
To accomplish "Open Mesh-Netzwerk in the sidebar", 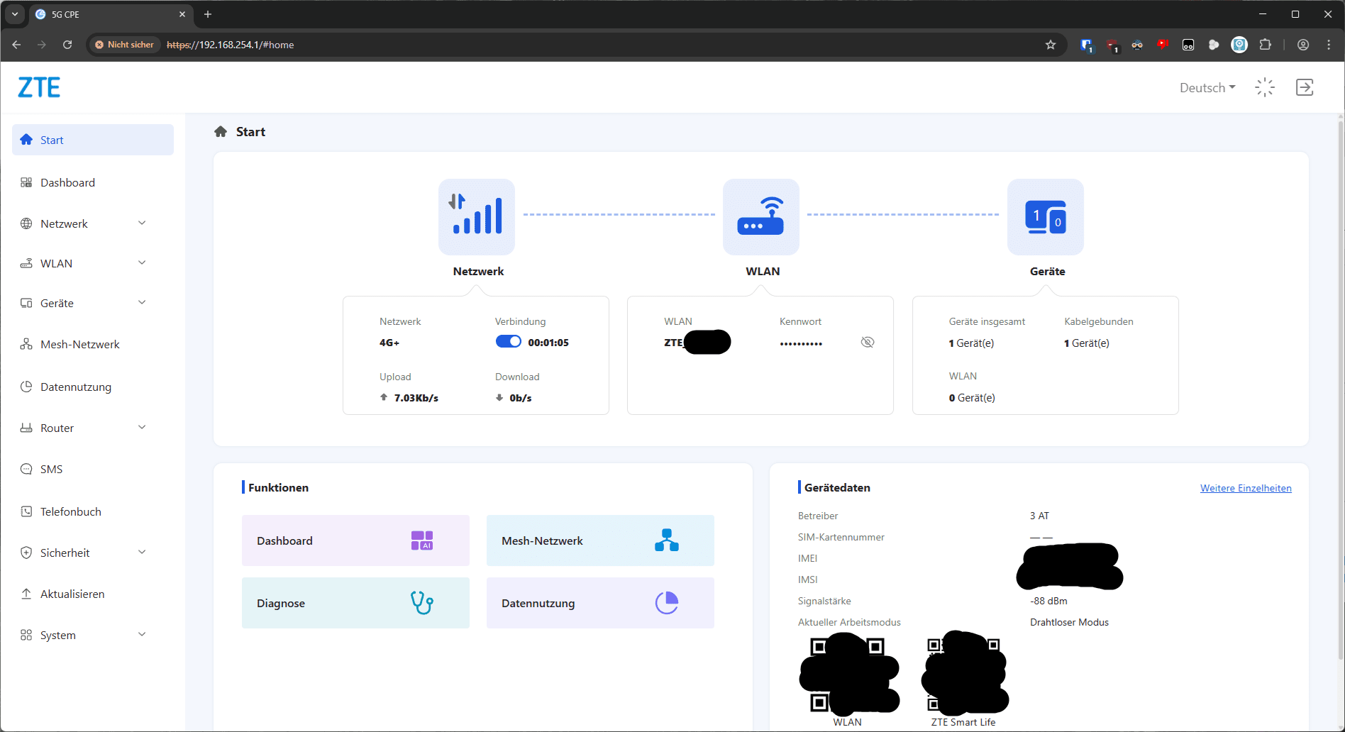I will coord(93,344).
